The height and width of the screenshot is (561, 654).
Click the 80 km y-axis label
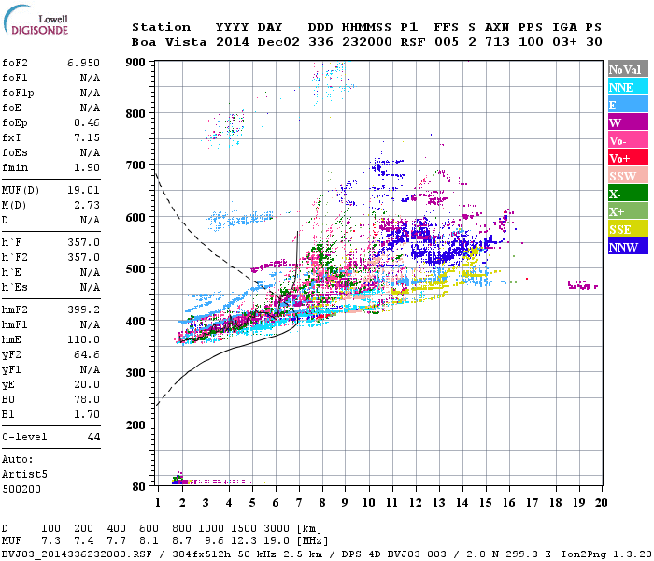[138, 487]
